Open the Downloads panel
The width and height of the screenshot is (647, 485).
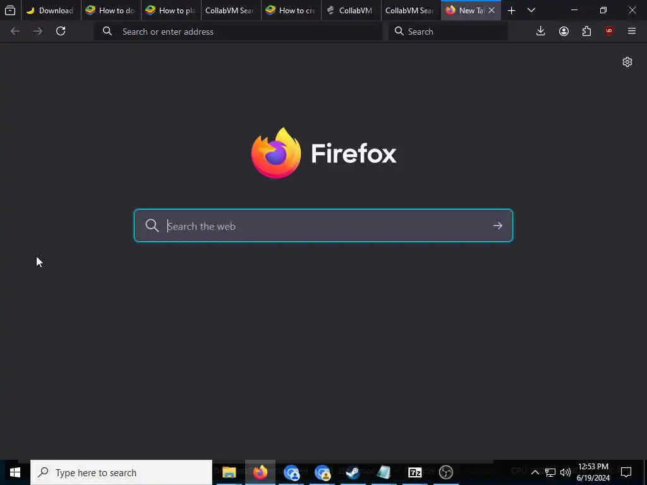click(x=540, y=31)
